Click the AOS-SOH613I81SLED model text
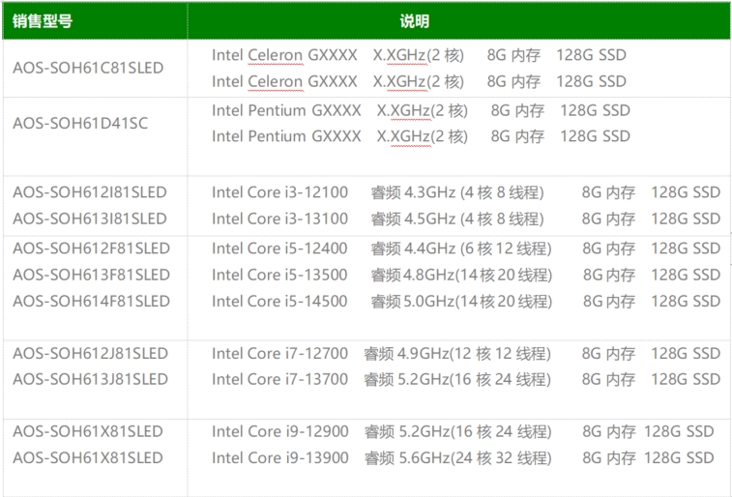This screenshot has width=732, height=497. (90, 219)
